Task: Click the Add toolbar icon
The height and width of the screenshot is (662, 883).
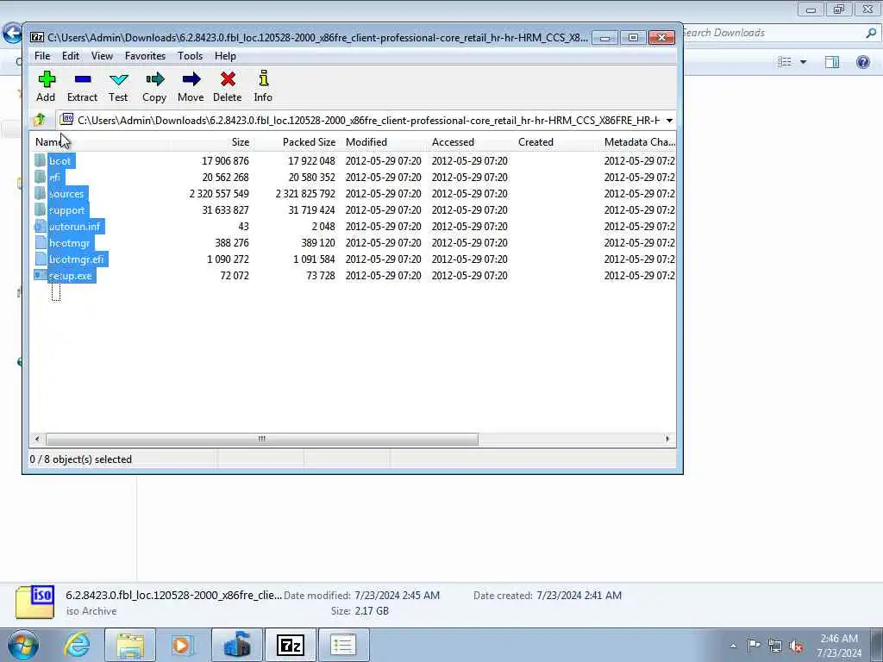Action: click(x=47, y=78)
